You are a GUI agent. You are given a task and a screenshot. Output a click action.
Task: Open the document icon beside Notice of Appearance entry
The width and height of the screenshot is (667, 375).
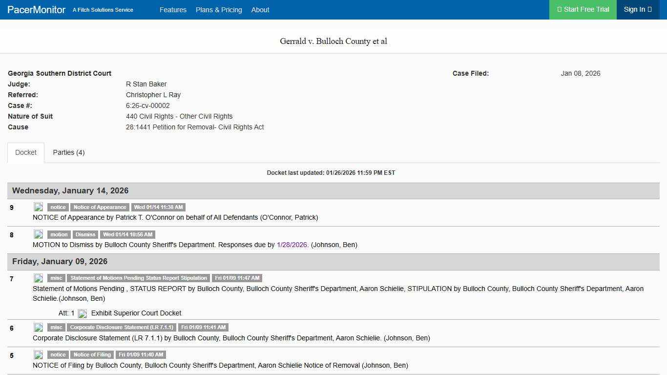pos(39,207)
